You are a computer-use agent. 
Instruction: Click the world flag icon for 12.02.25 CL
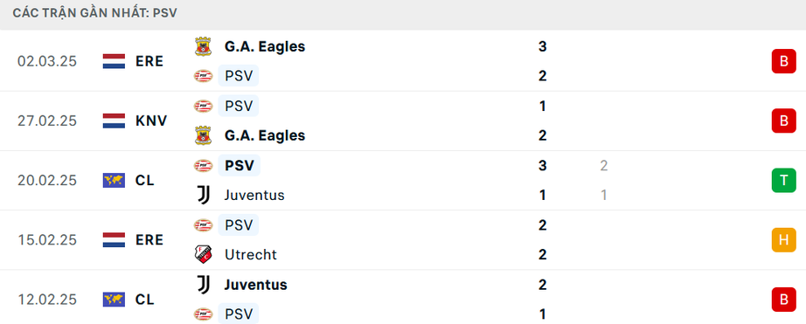[114, 300]
